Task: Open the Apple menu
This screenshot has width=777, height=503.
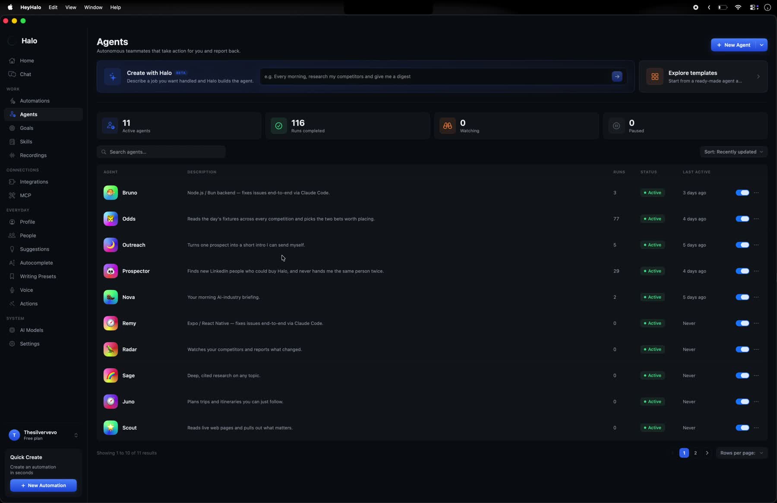Action: pos(10,7)
